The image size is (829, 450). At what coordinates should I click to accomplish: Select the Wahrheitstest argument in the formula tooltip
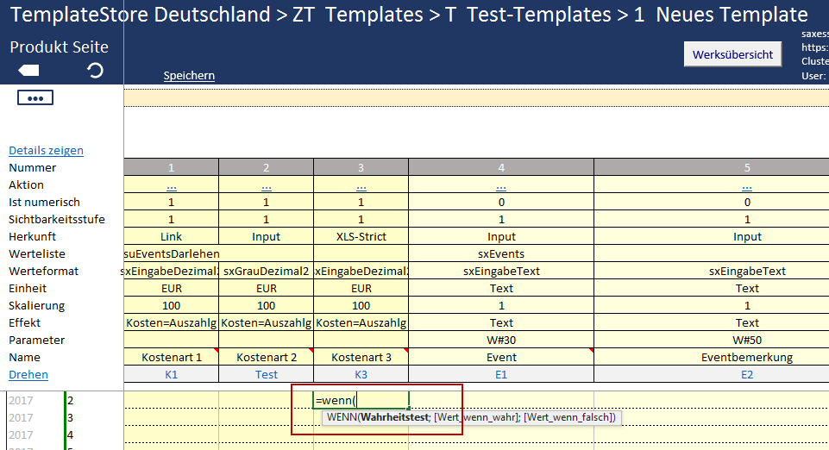pos(394,417)
